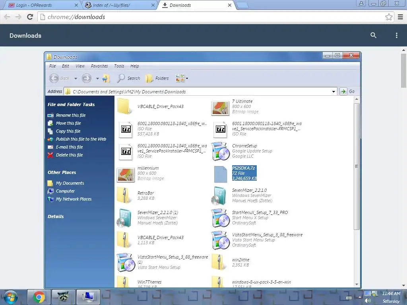407x305 pixels.
Task: Click the Chrome new tab button
Action: (x=242, y=5)
